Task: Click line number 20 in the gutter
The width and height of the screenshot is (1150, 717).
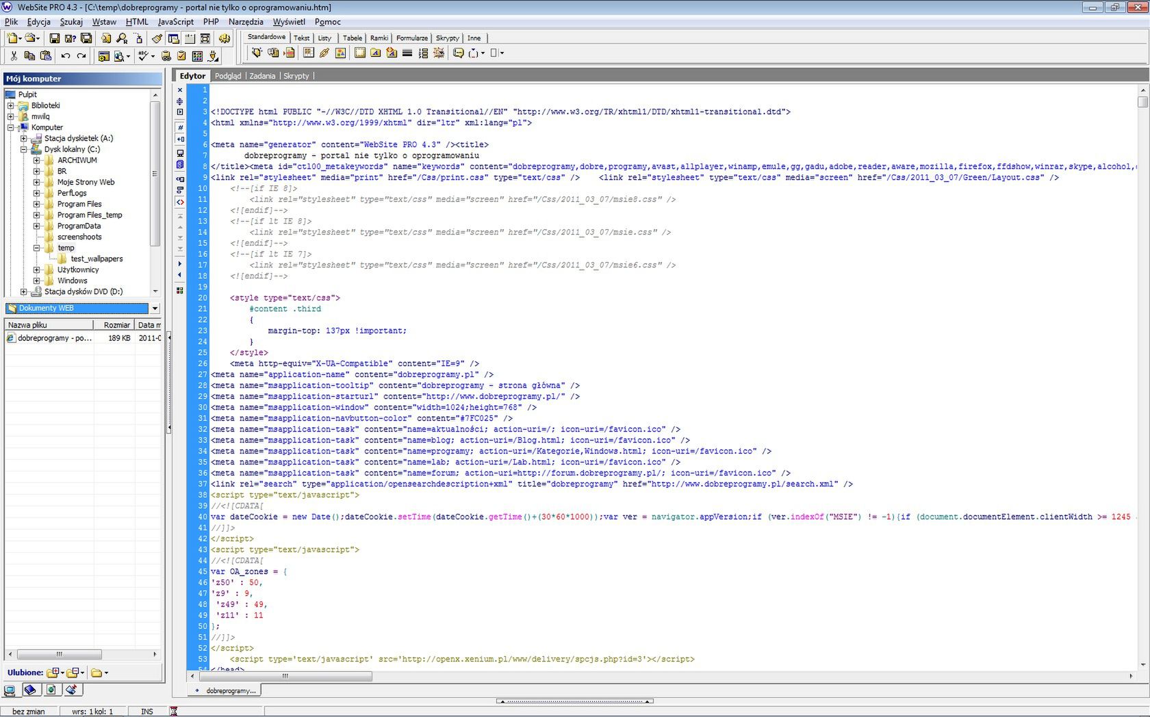Action: [203, 298]
